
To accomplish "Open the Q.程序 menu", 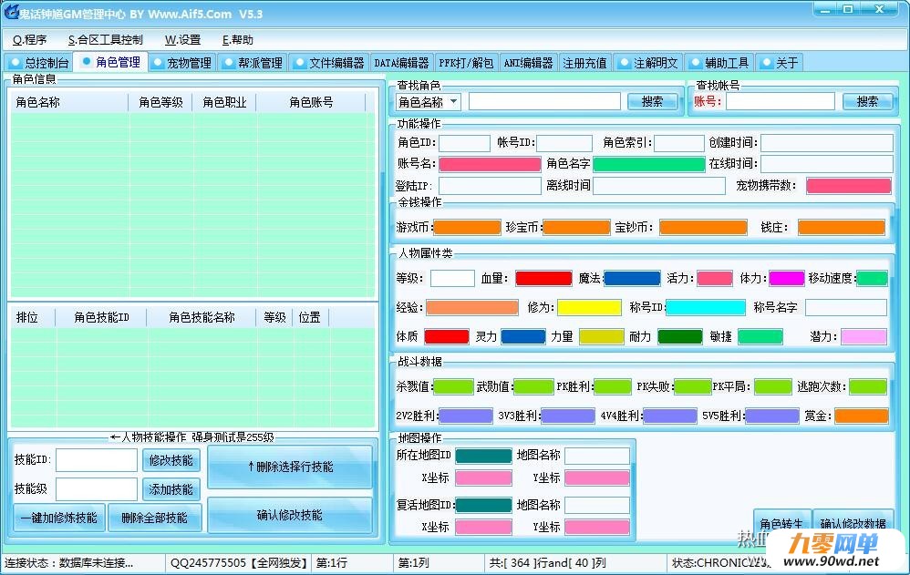I will (29, 39).
